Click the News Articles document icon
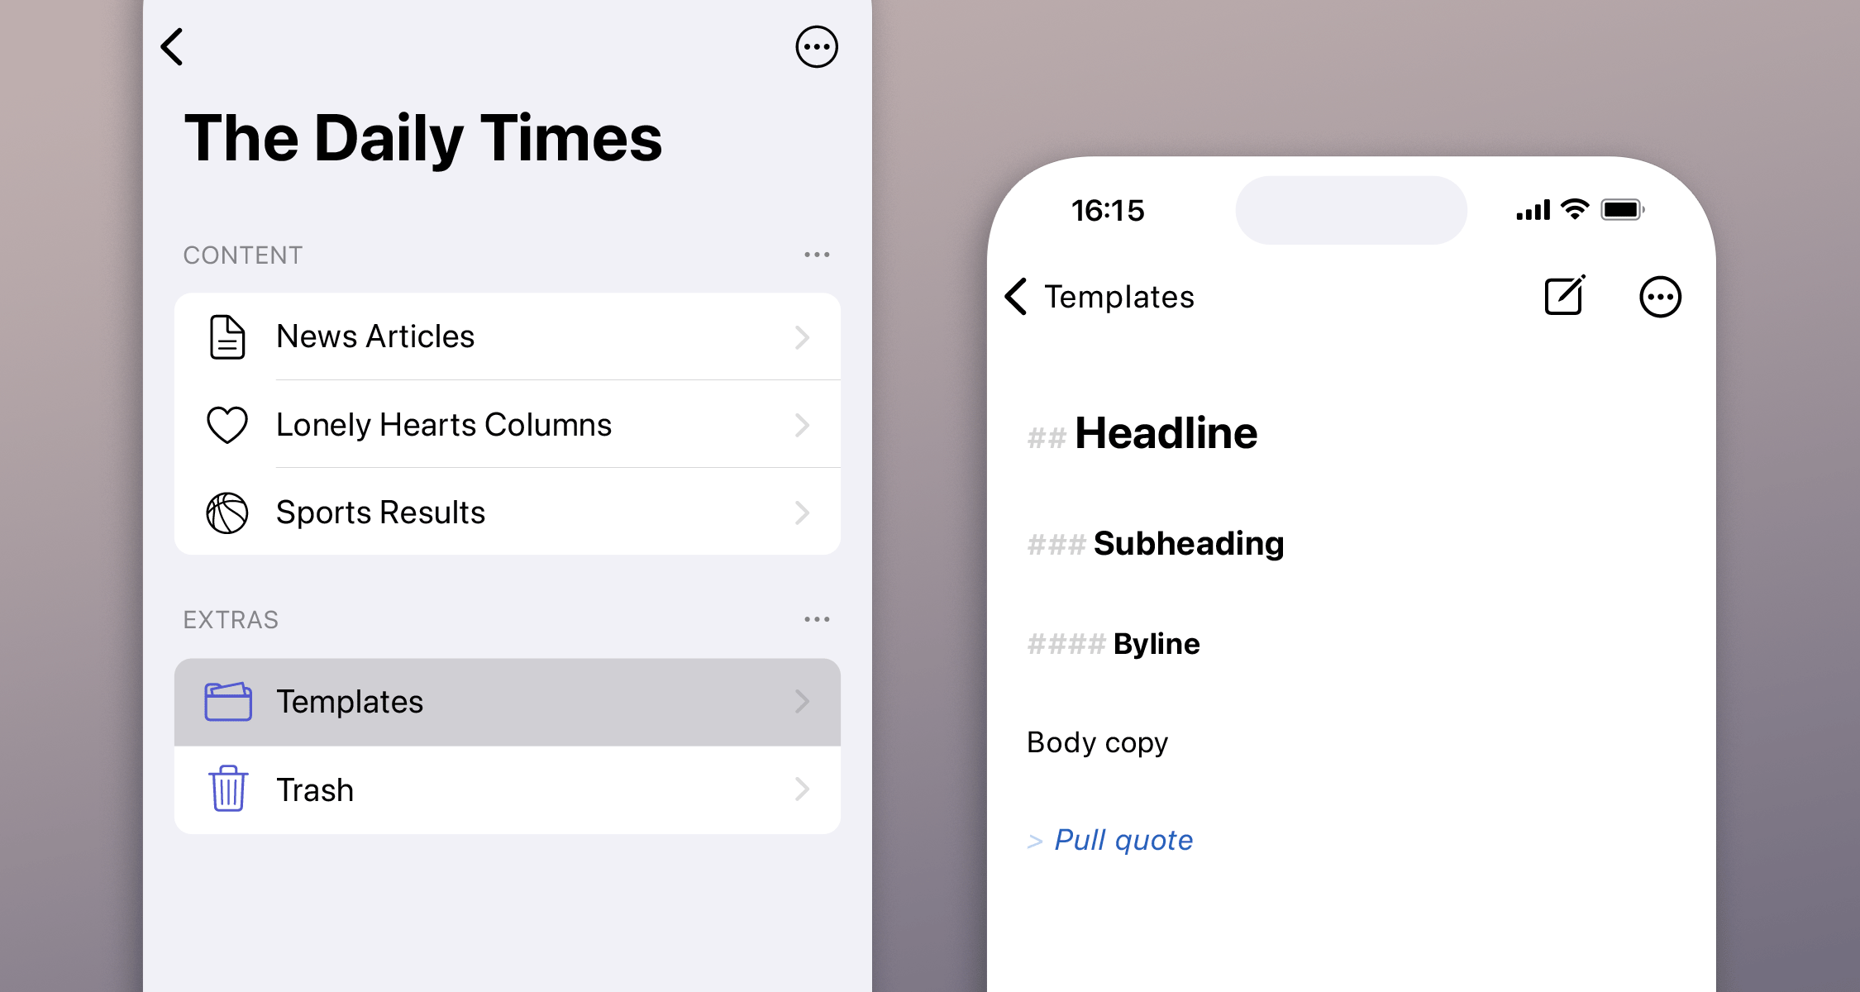The height and width of the screenshot is (992, 1860). tap(227, 335)
